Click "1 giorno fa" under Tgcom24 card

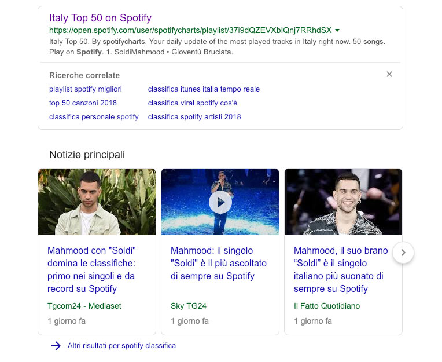(x=67, y=321)
